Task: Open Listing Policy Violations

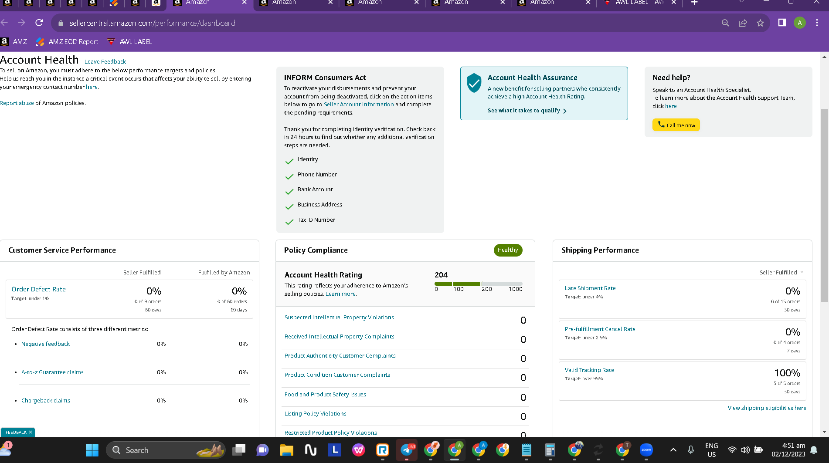Action: (316, 414)
